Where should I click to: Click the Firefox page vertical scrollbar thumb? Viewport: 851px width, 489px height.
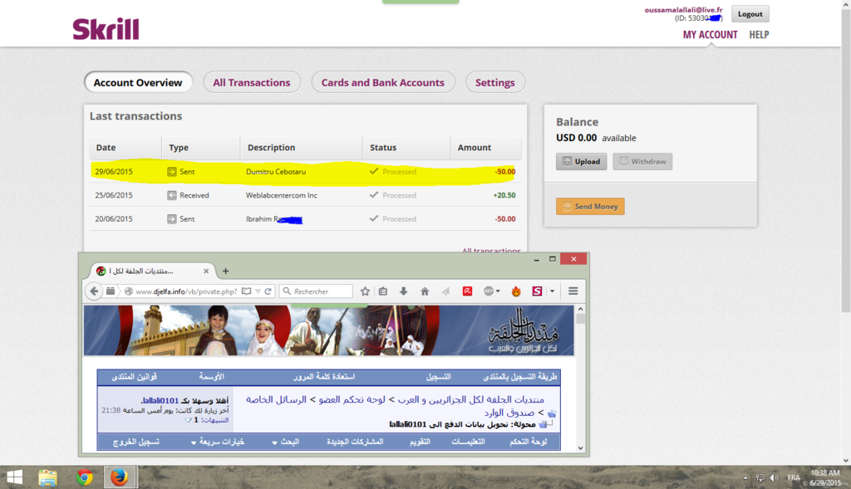pyautogui.click(x=581, y=319)
